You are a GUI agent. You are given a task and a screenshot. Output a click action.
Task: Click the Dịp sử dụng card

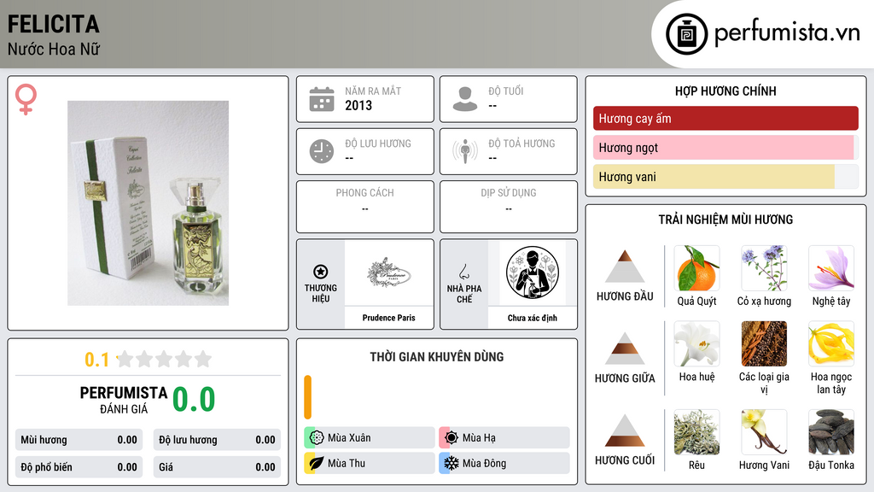pos(509,207)
